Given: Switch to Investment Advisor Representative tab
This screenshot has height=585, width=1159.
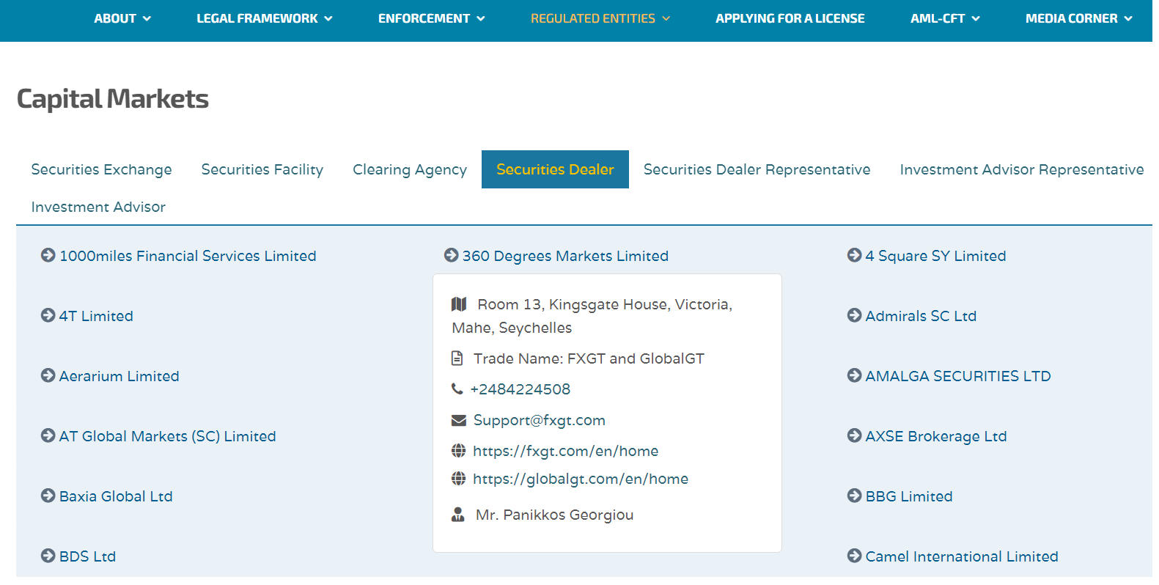Looking at the screenshot, I should (x=1022, y=169).
